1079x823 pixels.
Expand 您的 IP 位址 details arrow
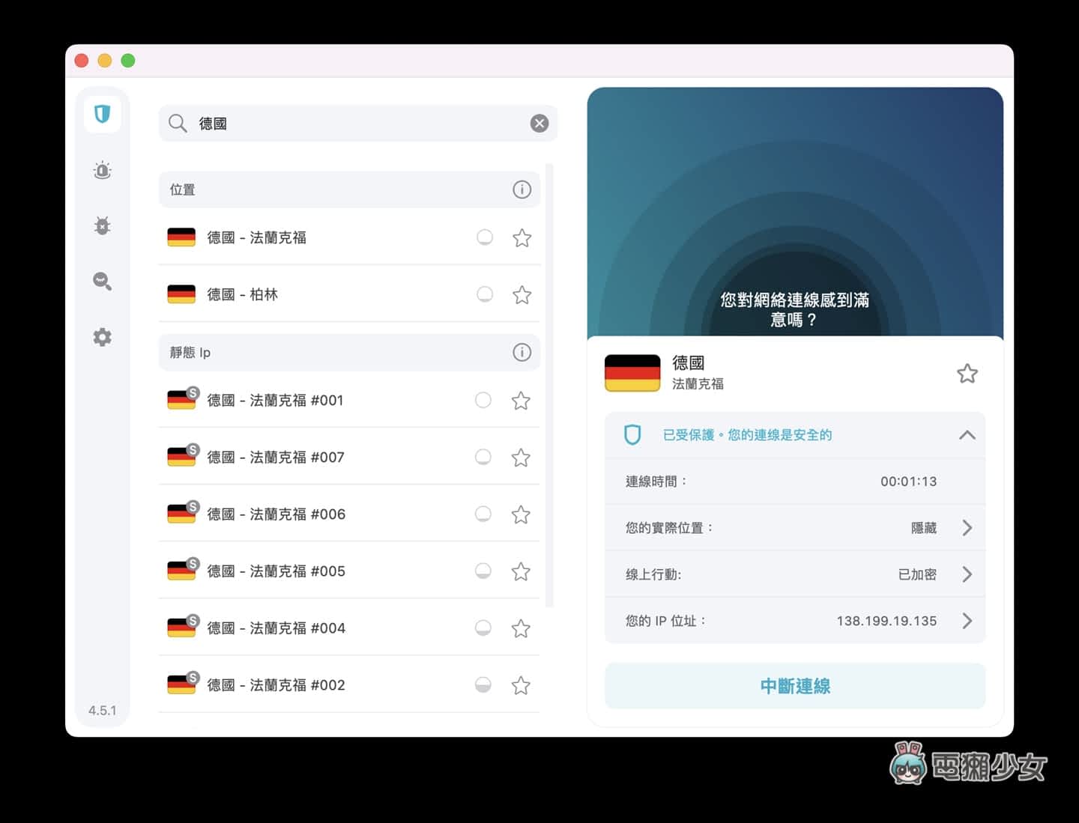[x=967, y=621]
